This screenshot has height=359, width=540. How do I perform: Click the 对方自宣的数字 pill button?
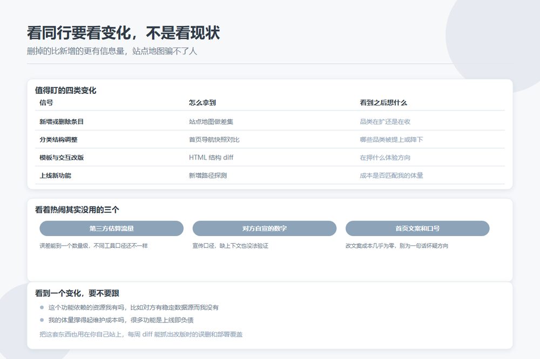[x=264, y=229]
